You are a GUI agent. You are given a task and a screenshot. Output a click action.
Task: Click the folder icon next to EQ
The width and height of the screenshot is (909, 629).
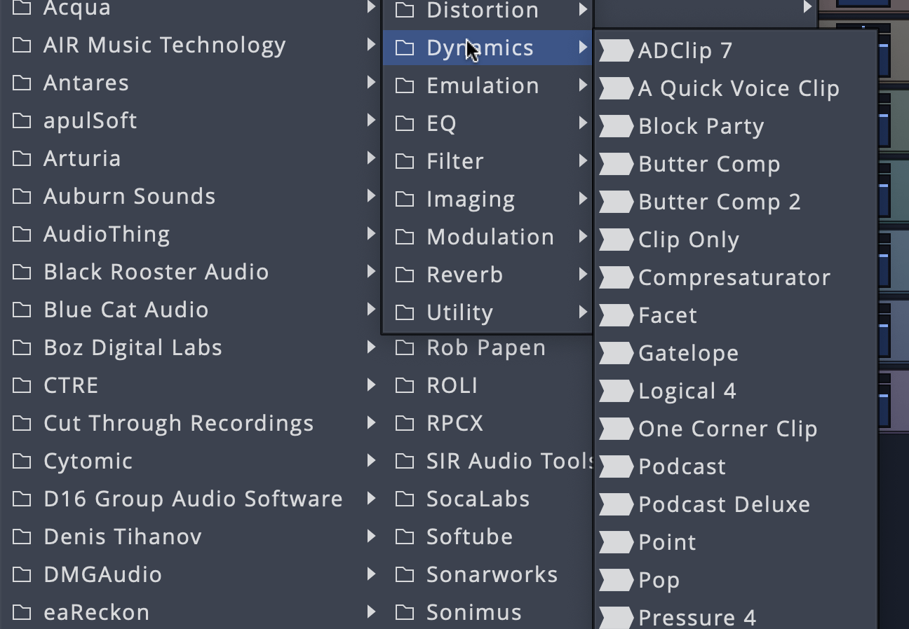405,123
